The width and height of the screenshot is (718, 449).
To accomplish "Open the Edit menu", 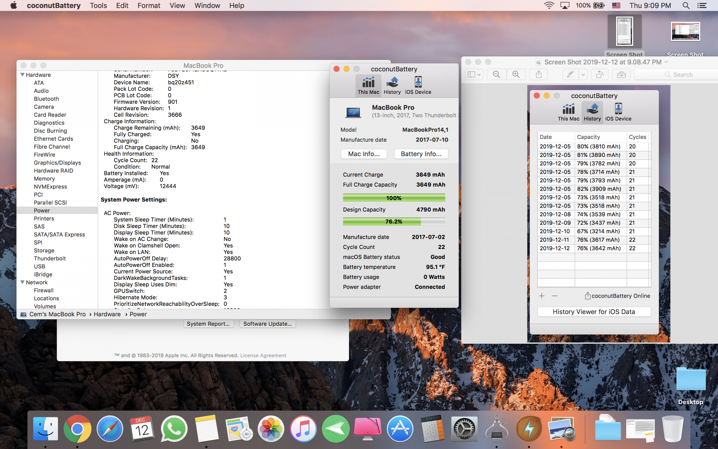I will pyautogui.click(x=122, y=5).
